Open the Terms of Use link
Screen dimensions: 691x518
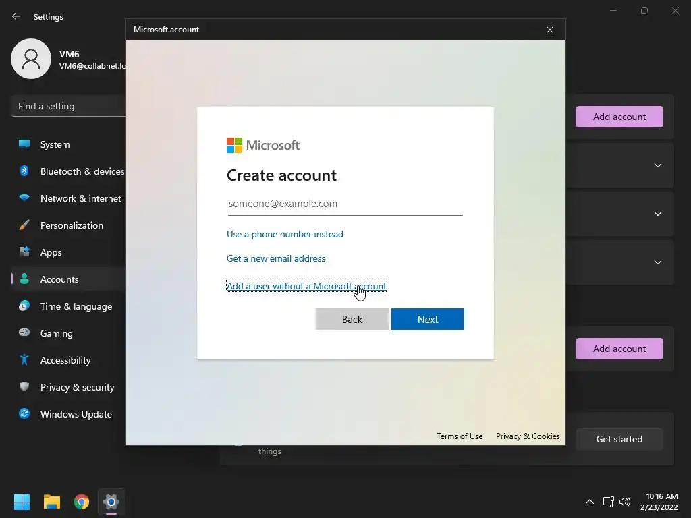click(x=460, y=436)
